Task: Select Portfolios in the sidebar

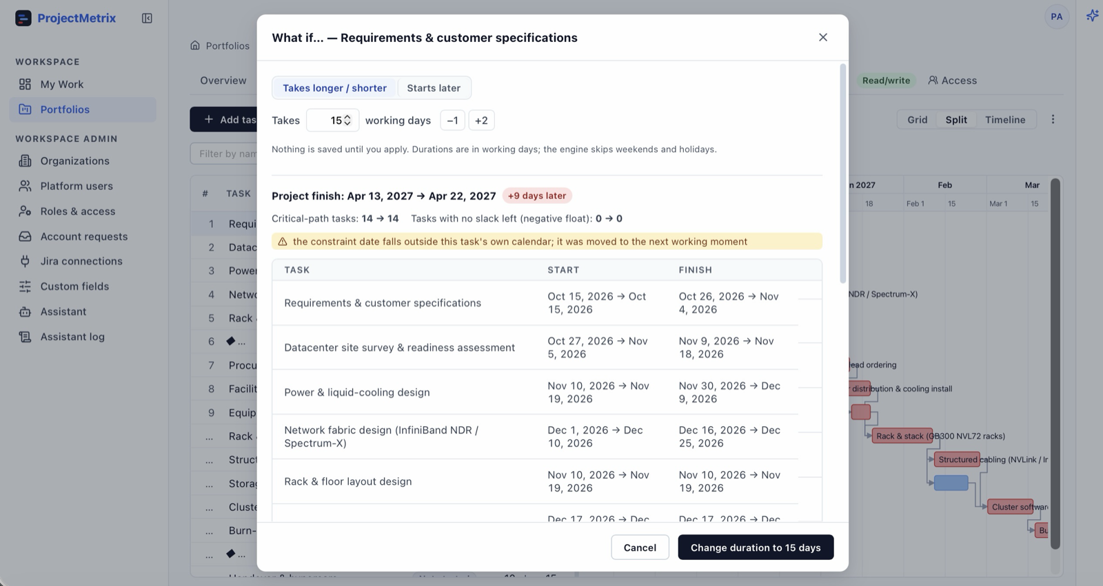Action: point(83,109)
